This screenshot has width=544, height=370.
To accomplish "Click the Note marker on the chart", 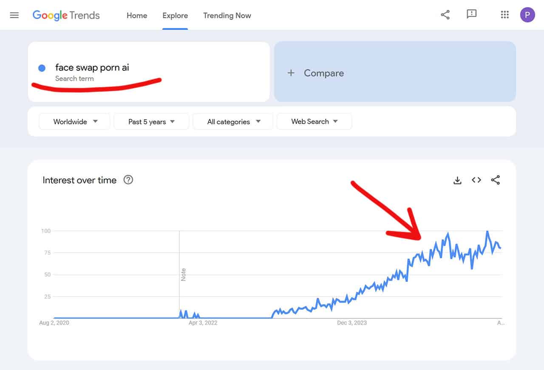I will (184, 275).
